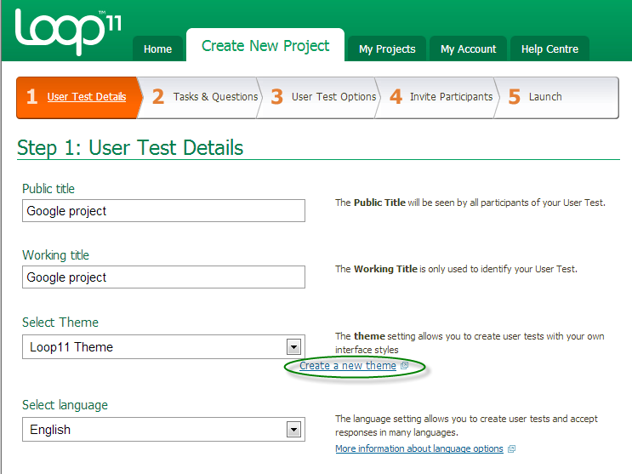
Task: Click external-link icon after language options link
Action: coord(511,448)
